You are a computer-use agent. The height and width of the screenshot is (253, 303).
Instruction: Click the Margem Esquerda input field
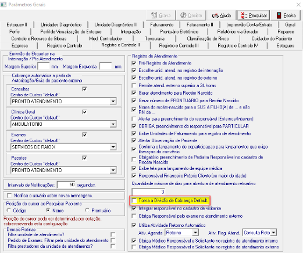(x=106, y=66)
